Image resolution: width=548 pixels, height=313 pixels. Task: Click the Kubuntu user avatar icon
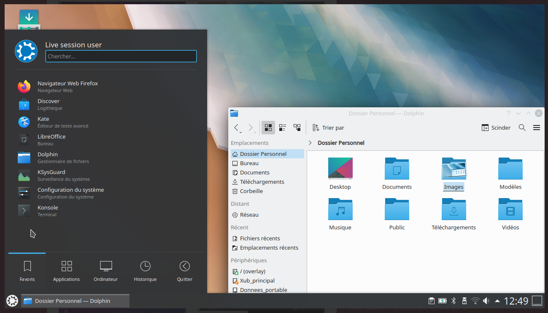pos(26,51)
